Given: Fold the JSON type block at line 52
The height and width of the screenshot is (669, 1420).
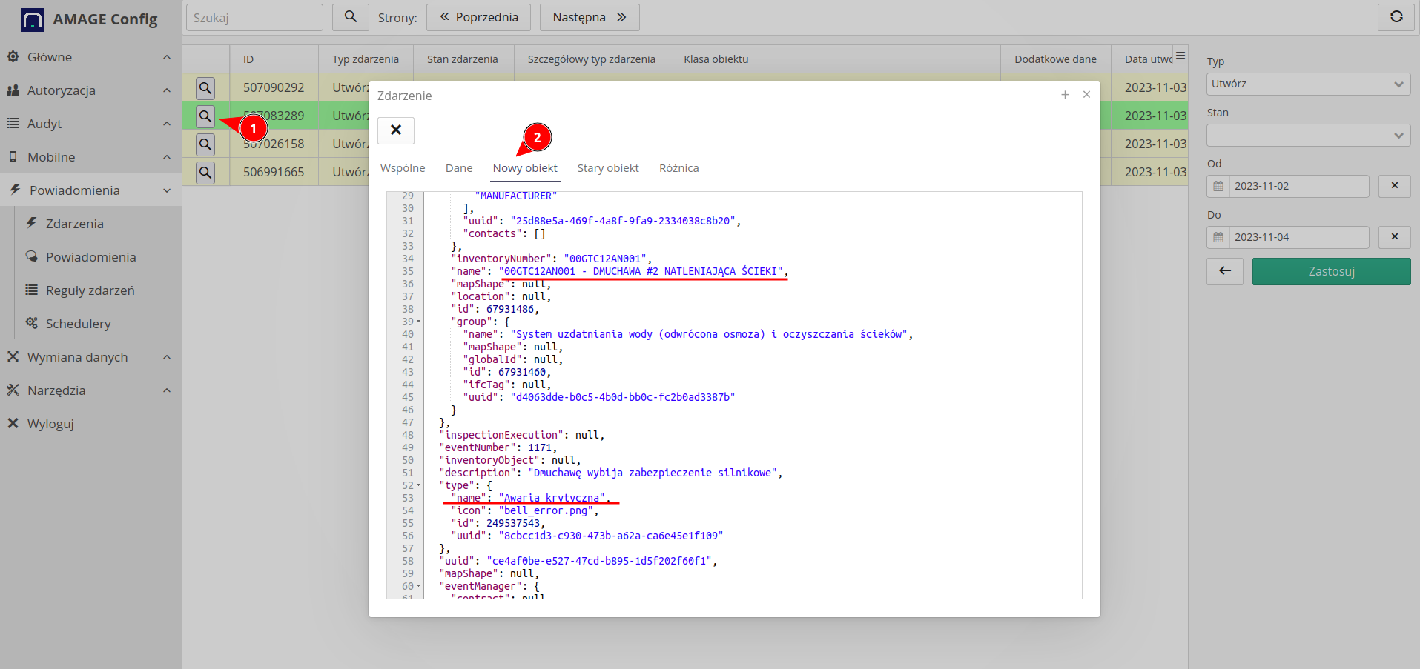Looking at the screenshot, I should (x=418, y=486).
